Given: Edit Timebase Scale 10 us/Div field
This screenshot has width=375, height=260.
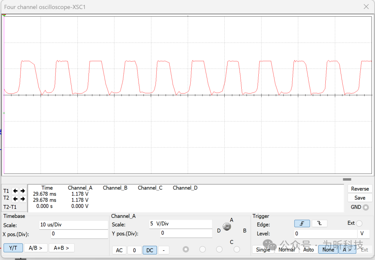Looking at the screenshot, I should coord(74,225).
